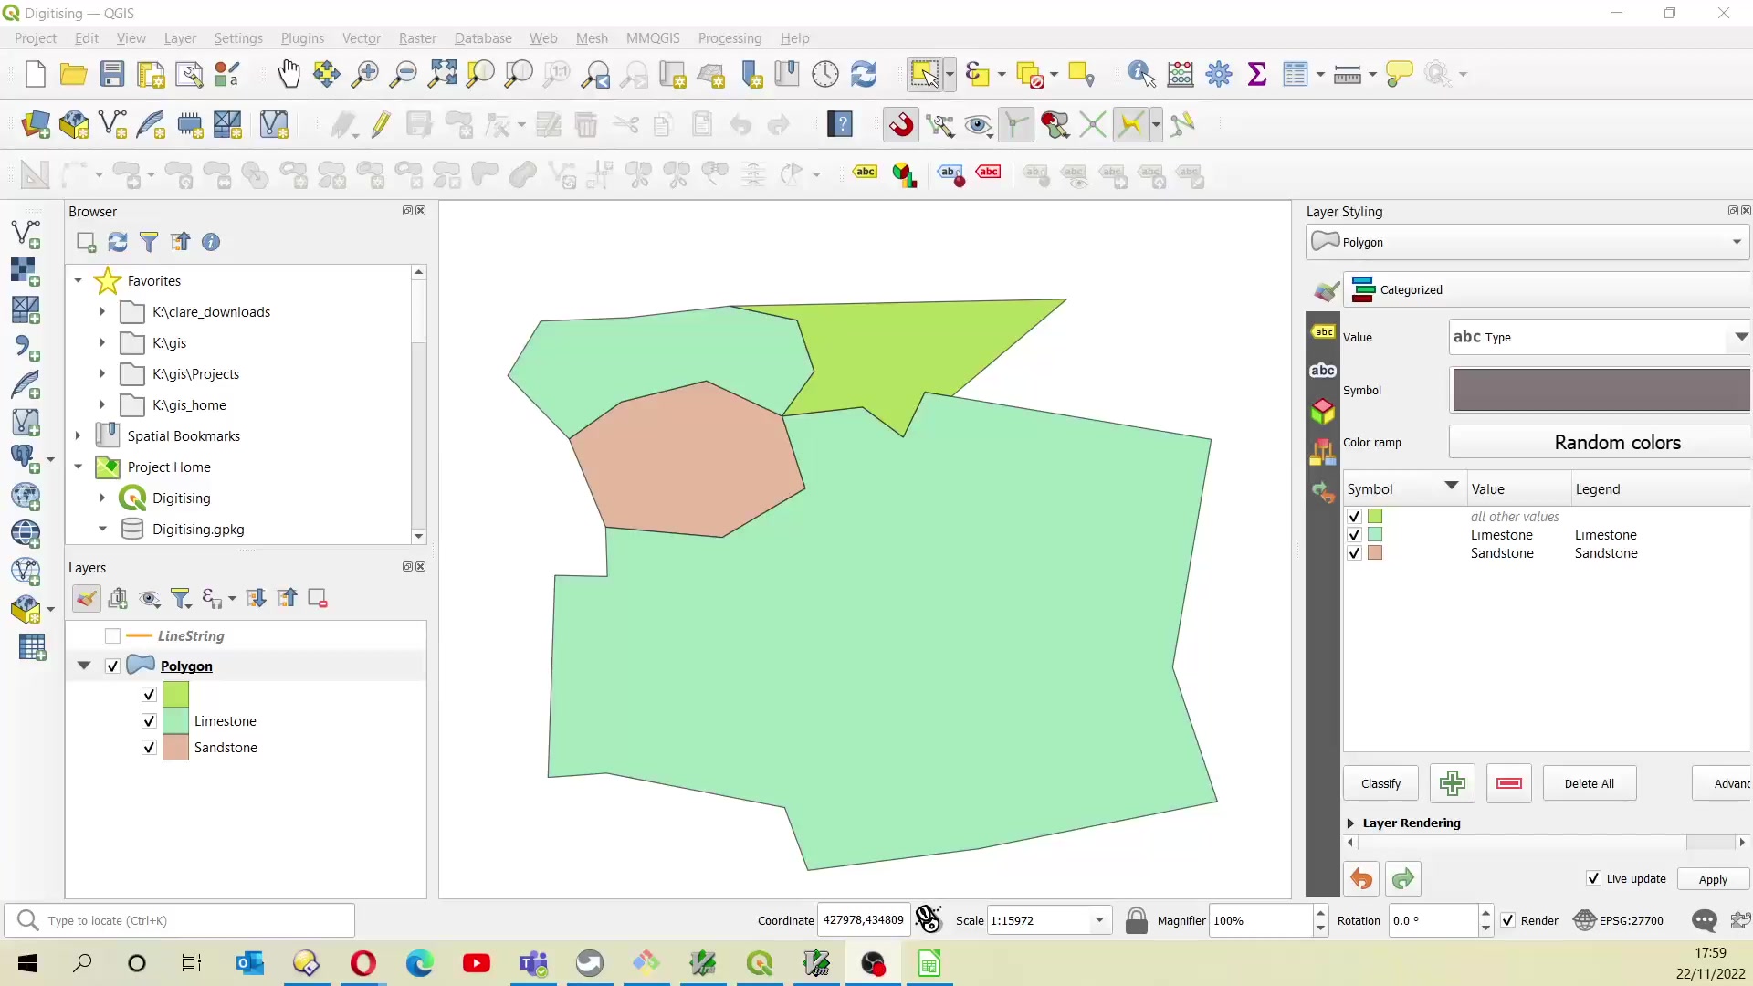Open the Vector menu
Viewport: 1753px width, 986px height.
coord(362,37)
